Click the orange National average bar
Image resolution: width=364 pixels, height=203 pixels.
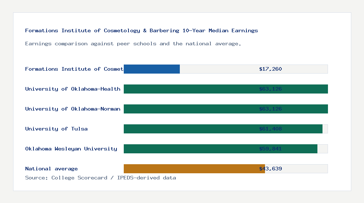(194, 169)
